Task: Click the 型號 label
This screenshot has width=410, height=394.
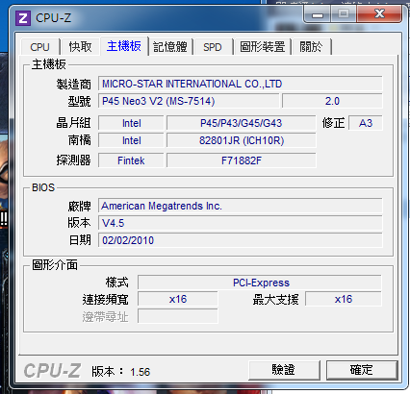Action: point(79,102)
